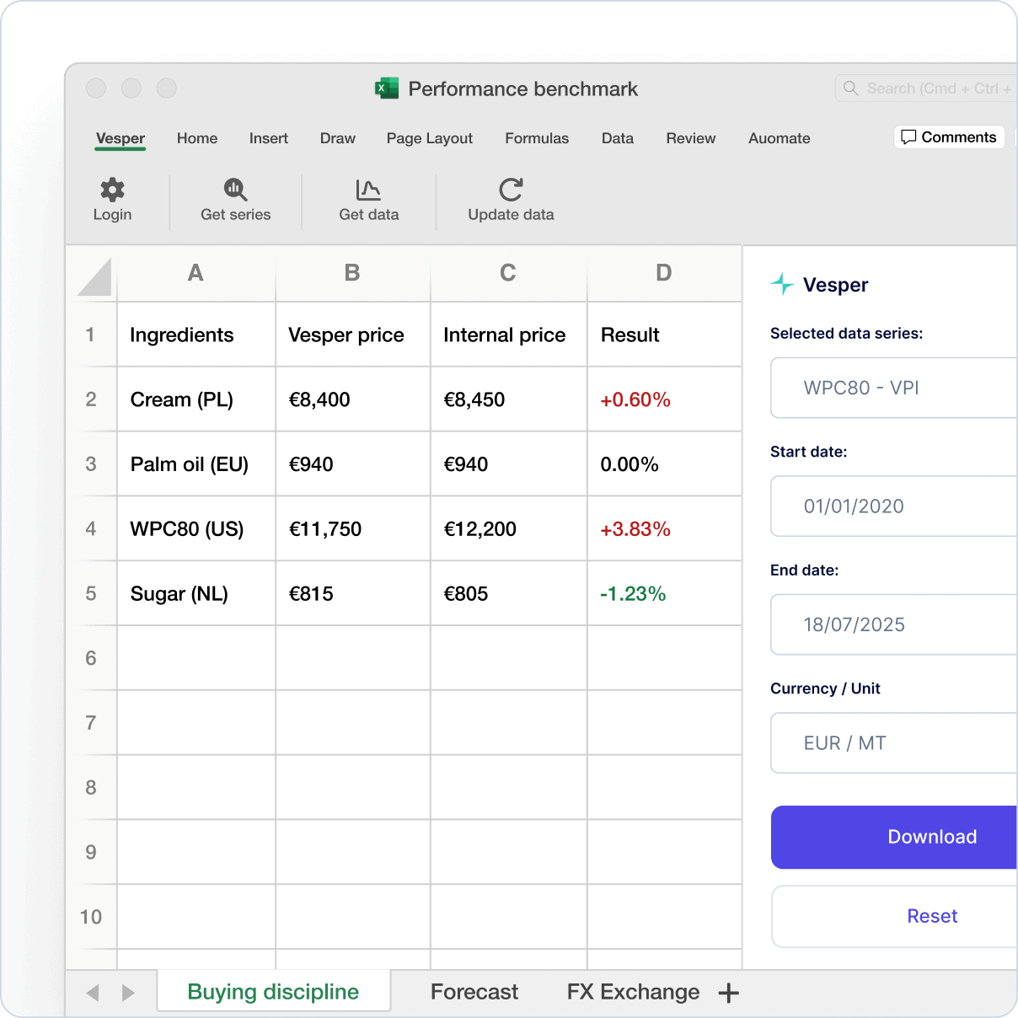The height and width of the screenshot is (1018, 1018).
Task: Switch to the Formulas ribbon tab
Action: coord(537,138)
